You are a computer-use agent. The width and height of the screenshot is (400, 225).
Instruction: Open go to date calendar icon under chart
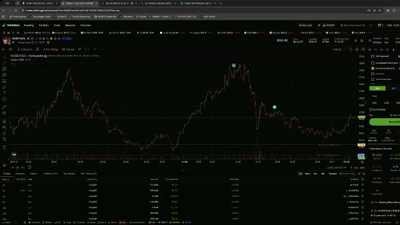point(29,167)
